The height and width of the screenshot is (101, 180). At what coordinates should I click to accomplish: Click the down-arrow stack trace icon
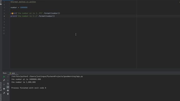8,80
